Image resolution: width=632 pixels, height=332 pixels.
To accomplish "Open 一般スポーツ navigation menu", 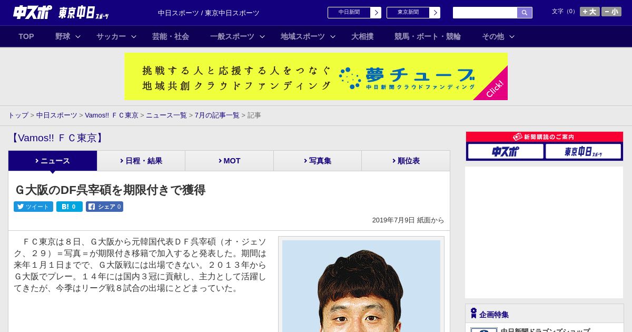I will coord(232,36).
